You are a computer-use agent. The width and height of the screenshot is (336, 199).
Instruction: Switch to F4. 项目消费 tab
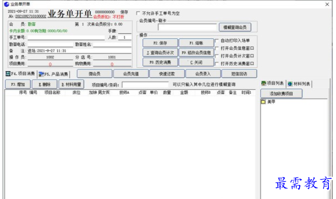point(20,74)
